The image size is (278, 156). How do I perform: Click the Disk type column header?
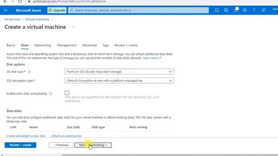[98, 127]
